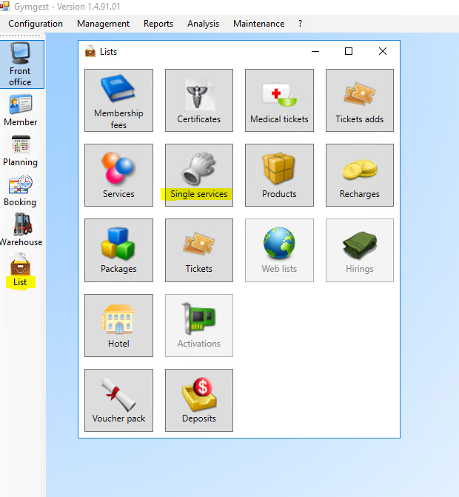Open the Tickets adds list
Image resolution: width=459 pixels, height=497 pixels.
pos(360,101)
